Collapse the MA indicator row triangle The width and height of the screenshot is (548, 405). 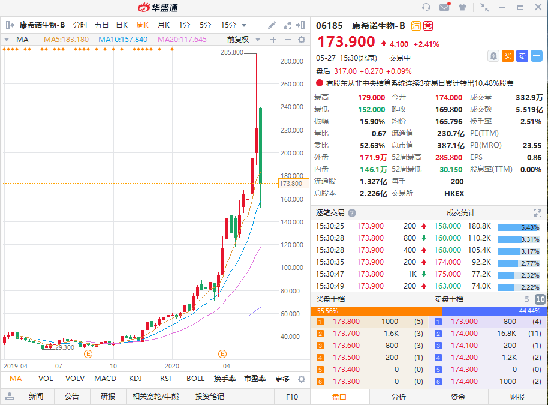pyautogui.click(x=6, y=40)
